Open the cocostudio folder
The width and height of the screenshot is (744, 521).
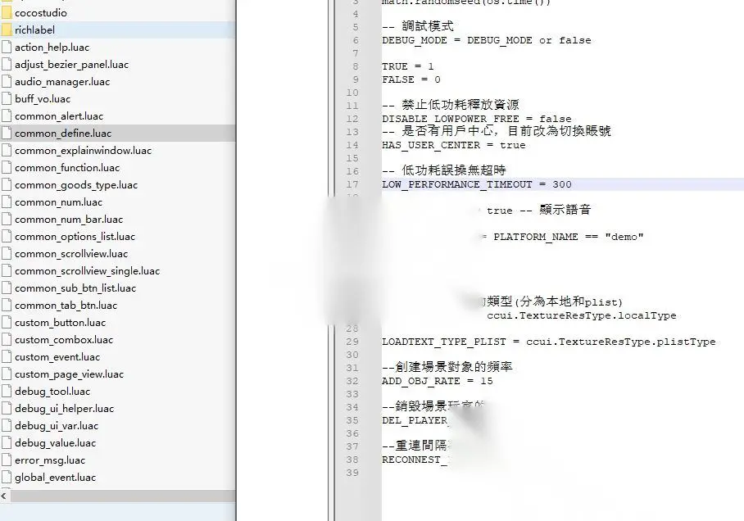(x=41, y=13)
